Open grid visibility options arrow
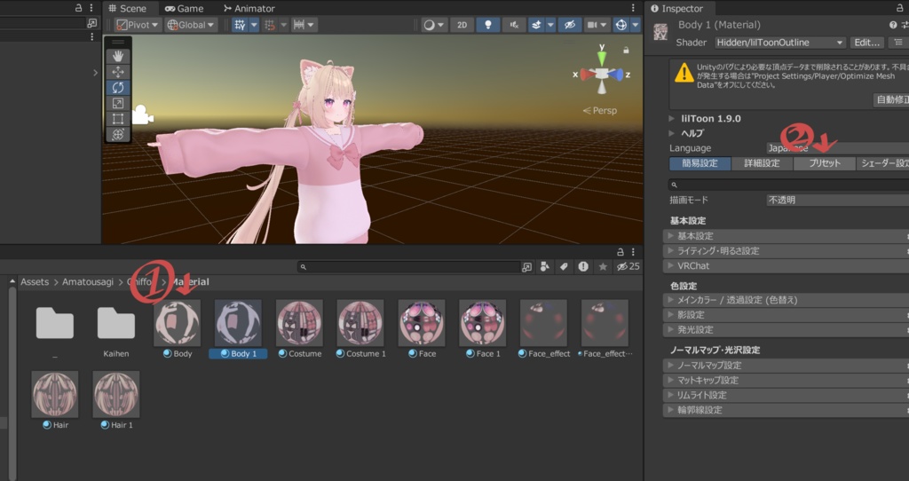This screenshot has height=481, width=909. click(254, 25)
